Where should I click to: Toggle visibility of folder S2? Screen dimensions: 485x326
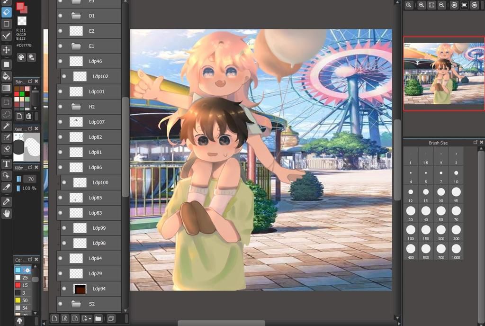click(60, 304)
